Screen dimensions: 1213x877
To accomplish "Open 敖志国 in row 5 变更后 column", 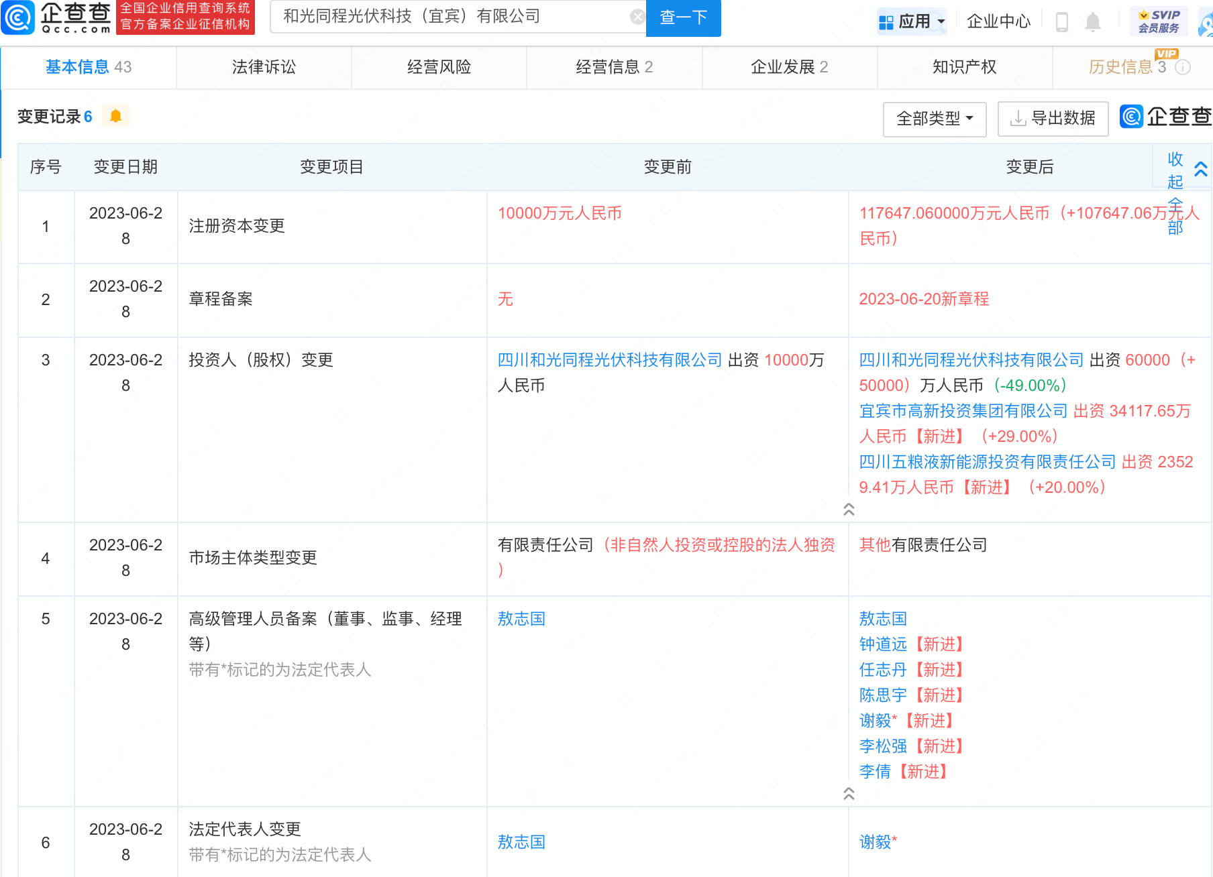I will click(883, 619).
